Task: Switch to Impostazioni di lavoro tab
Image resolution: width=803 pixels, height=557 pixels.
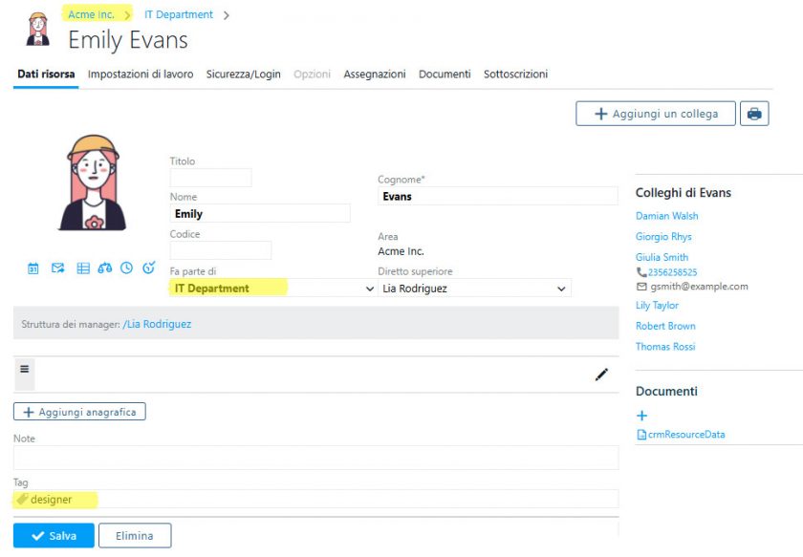Action: click(x=141, y=75)
